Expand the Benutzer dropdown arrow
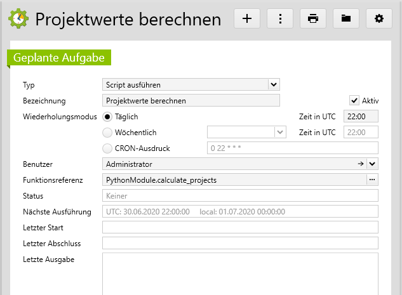 click(372, 164)
